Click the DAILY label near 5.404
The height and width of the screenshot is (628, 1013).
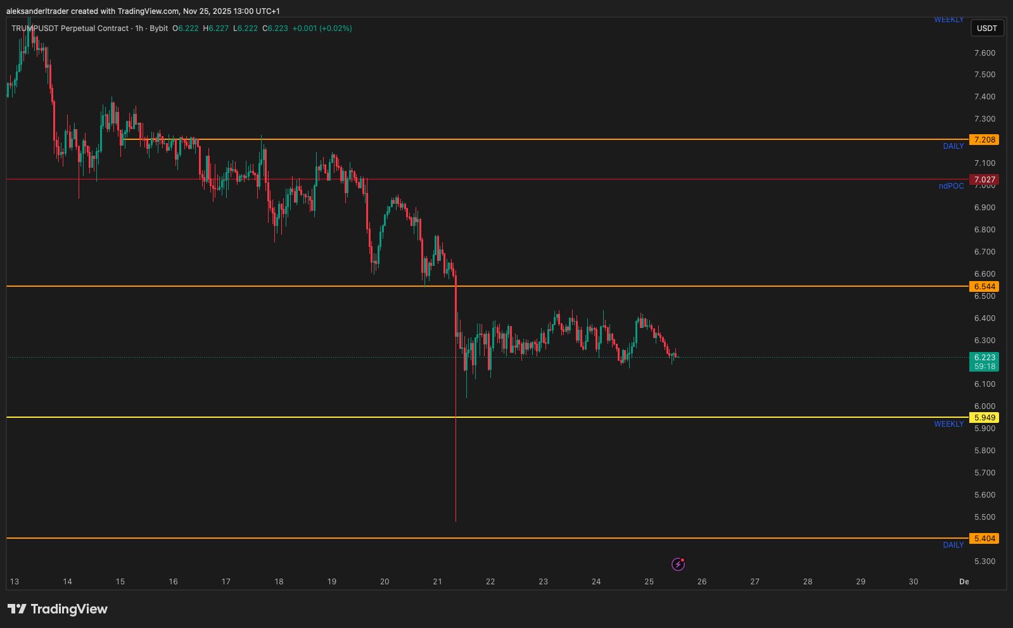click(x=953, y=545)
